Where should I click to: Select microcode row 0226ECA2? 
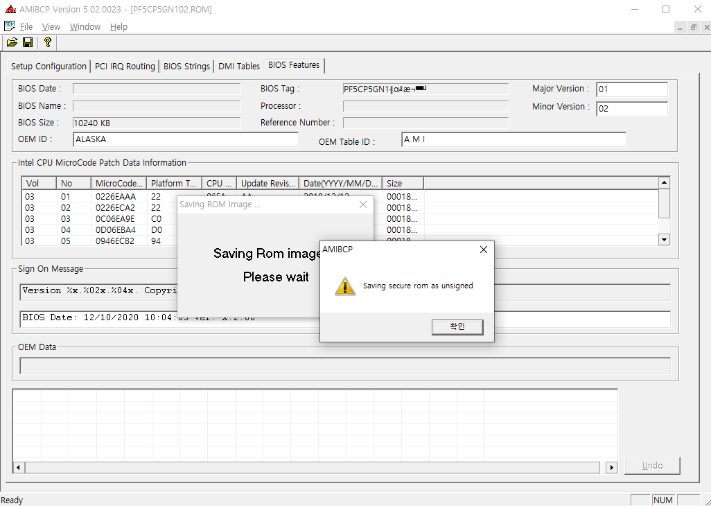pyautogui.click(x=115, y=208)
